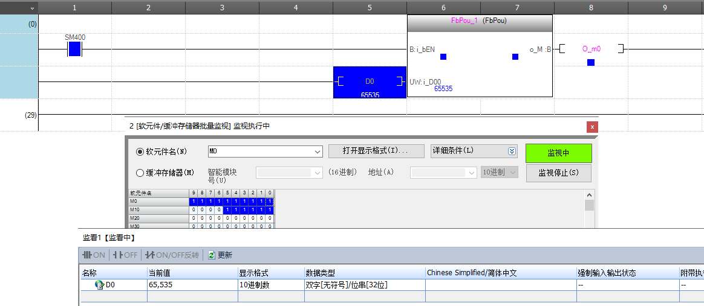Image resolution: width=704 pixels, height=306 pixels.
Task: Open the device name M0 dropdown
Action: point(318,151)
